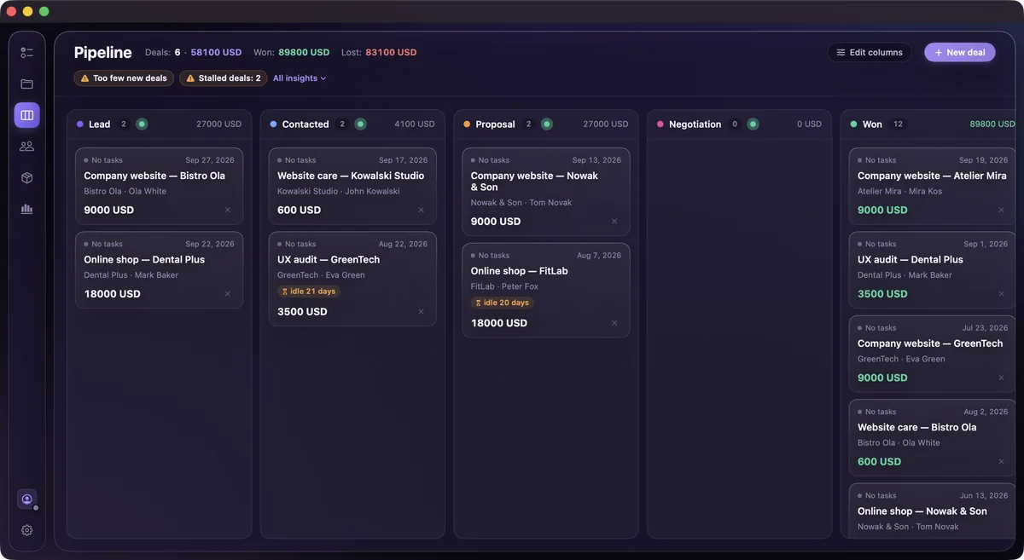Click the green status indicator in Proposal column
This screenshot has width=1024, height=560.
(x=546, y=124)
